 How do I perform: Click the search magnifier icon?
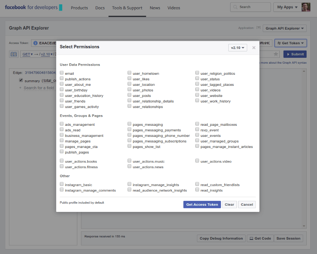point(235,7)
